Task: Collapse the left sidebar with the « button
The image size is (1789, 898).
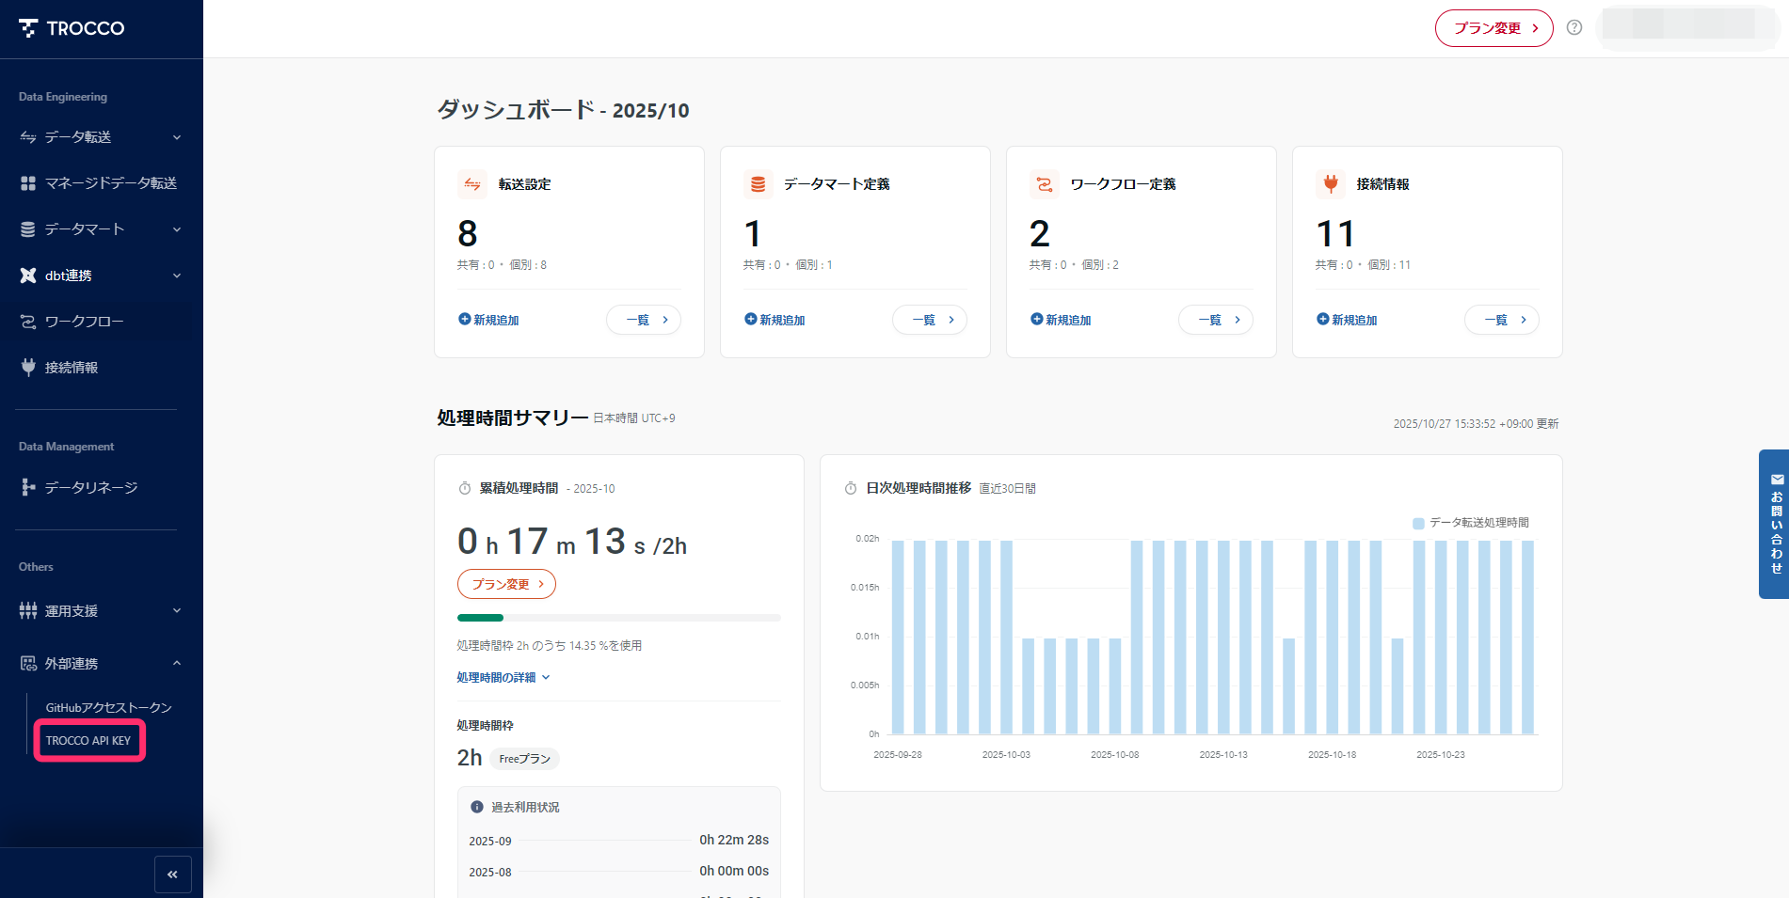Action: pyautogui.click(x=173, y=874)
